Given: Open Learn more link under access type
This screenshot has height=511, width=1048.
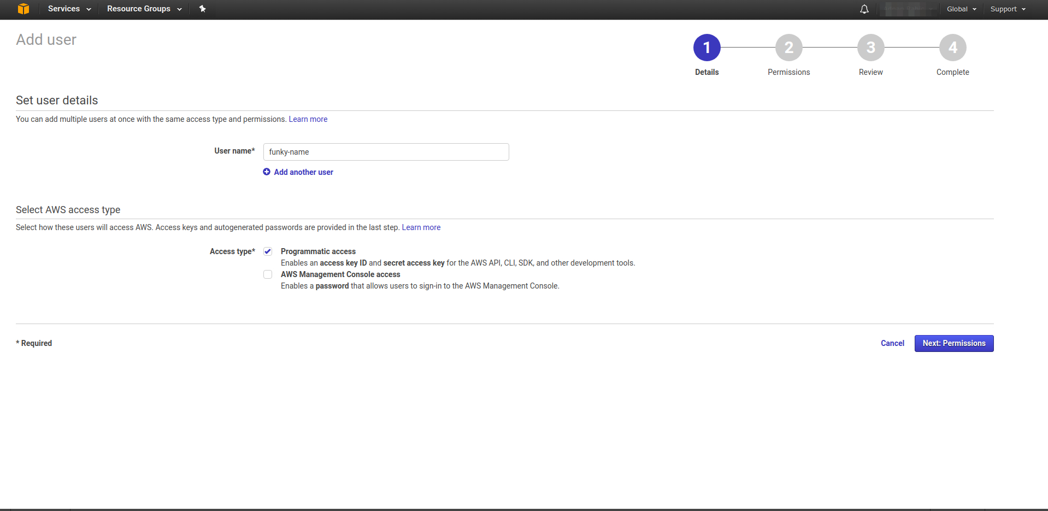Looking at the screenshot, I should (421, 227).
